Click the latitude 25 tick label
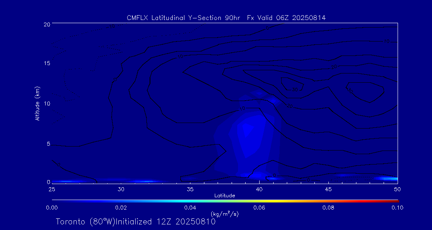The width and height of the screenshot is (432, 230). 52,189
